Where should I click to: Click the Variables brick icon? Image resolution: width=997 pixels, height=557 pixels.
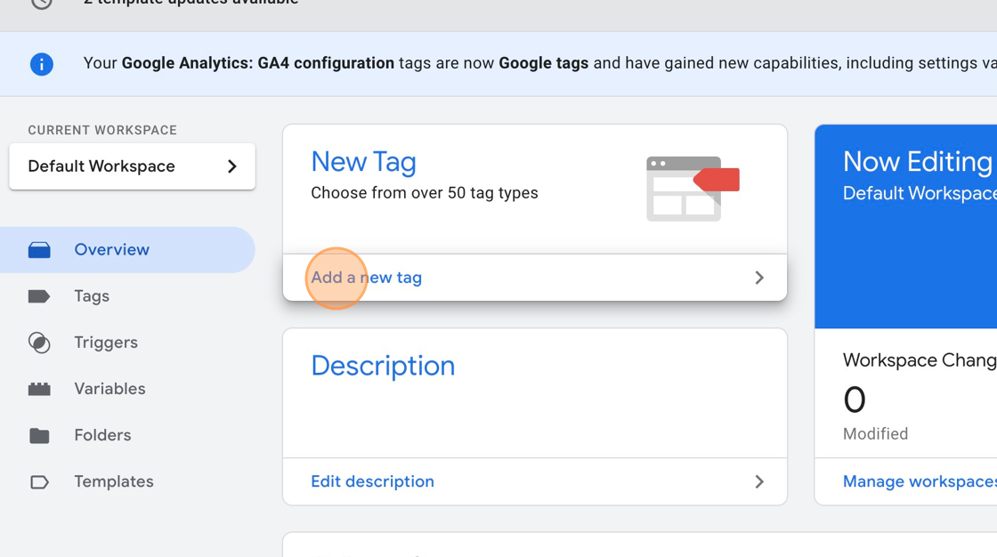click(39, 389)
